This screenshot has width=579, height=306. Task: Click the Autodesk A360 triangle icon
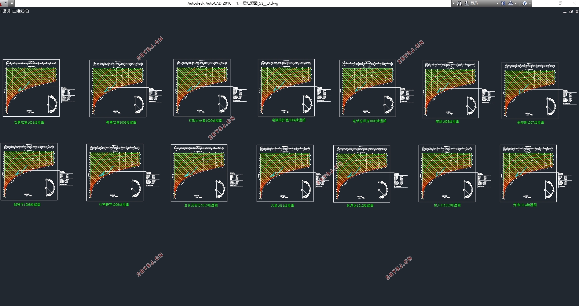pos(510,3)
